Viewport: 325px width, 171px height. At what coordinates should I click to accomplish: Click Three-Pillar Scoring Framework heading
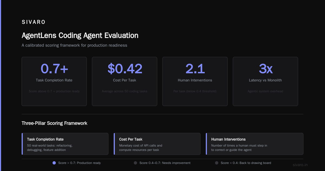tap(54, 123)
